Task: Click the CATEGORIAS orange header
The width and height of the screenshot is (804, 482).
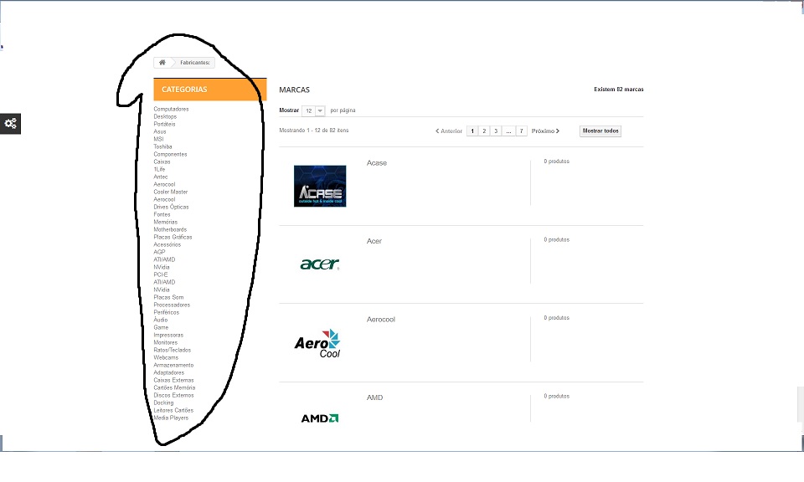Action: pyautogui.click(x=210, y=90)
